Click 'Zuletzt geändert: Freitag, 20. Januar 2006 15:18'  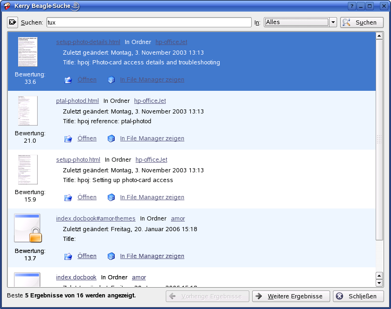[130, 229]
